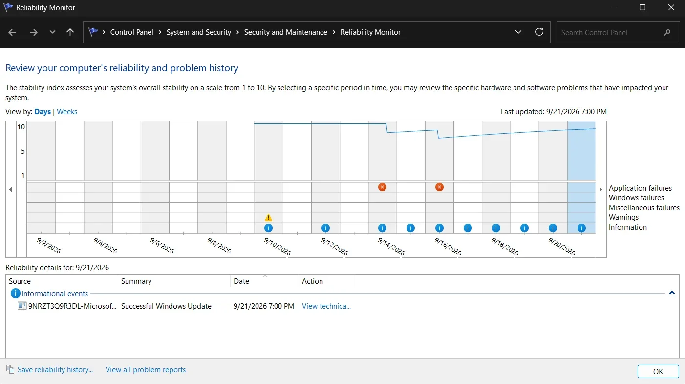This screenshot has height=384, width=685.
Task: Click the Action column header
Action: tap(326, 281)
